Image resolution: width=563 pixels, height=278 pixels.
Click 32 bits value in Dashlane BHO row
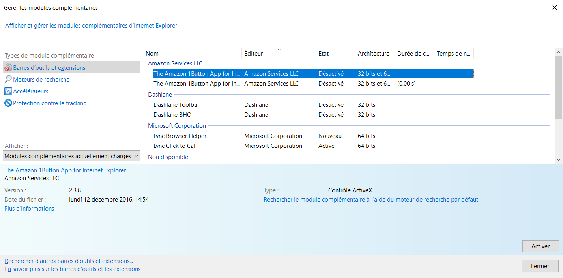click(367, 114)
